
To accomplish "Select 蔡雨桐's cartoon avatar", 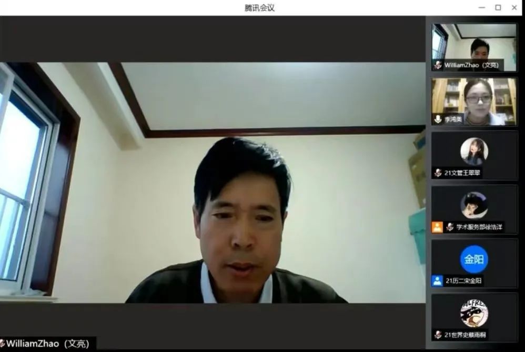I will coord(474,313).
